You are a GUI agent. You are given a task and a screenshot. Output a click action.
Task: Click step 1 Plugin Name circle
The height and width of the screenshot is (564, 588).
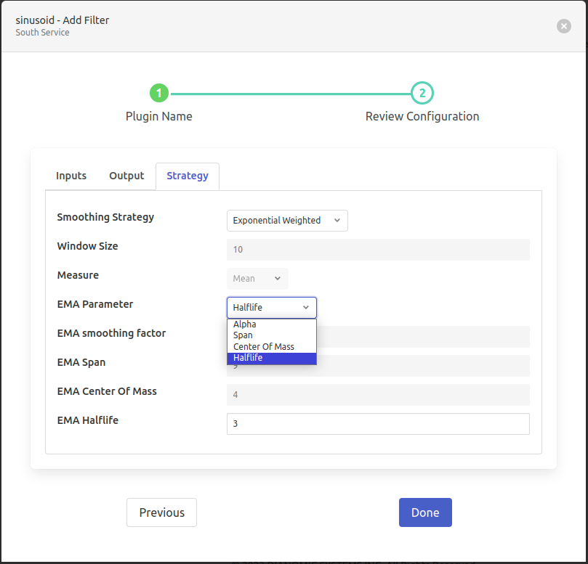click(159, 93)
